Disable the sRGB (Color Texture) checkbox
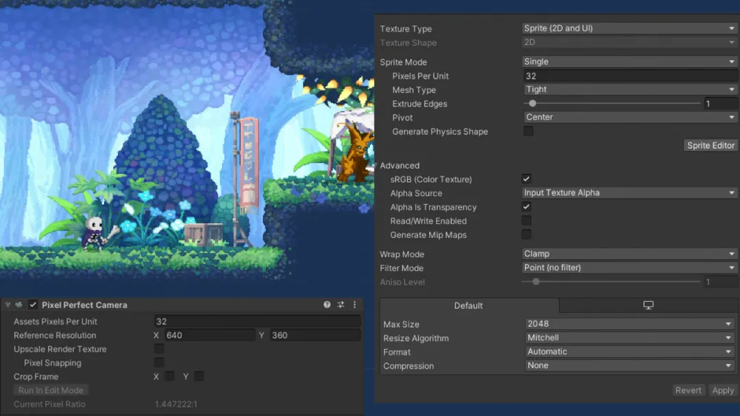 point(526,179)
